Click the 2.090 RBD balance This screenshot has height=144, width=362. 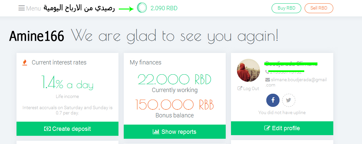[x=164, y=8]
